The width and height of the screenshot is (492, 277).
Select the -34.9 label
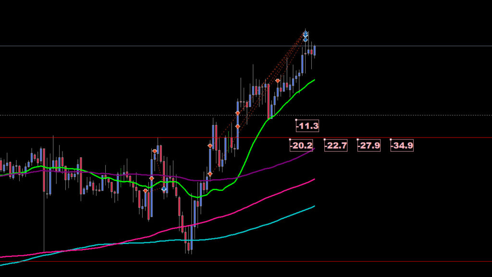[x=402, y=145]
